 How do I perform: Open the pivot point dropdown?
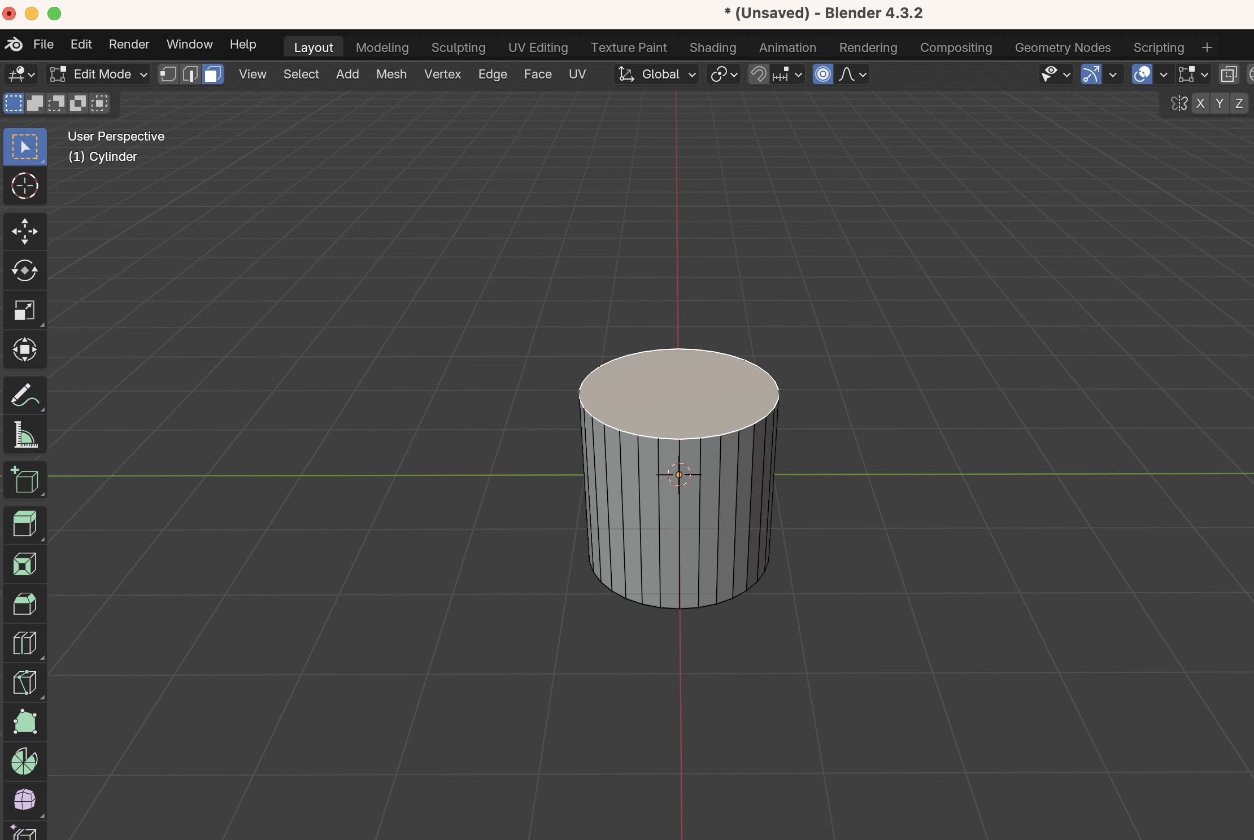[x=724, y=74]
